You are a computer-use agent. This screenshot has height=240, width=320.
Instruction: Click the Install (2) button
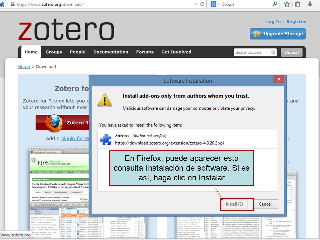[234, 204]
